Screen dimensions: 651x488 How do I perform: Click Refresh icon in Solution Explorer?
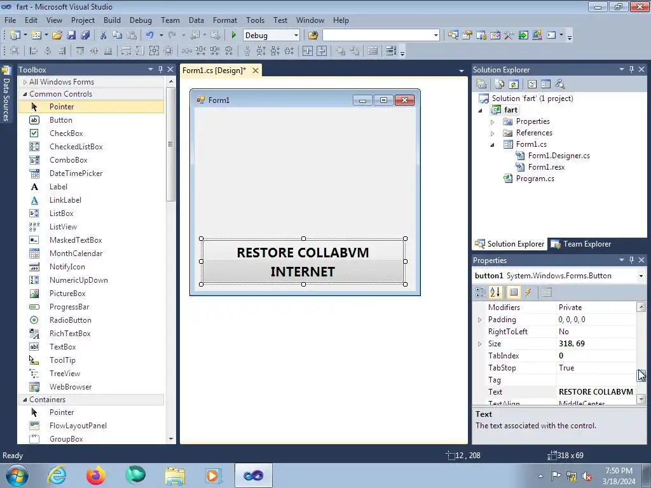[514, 85]
